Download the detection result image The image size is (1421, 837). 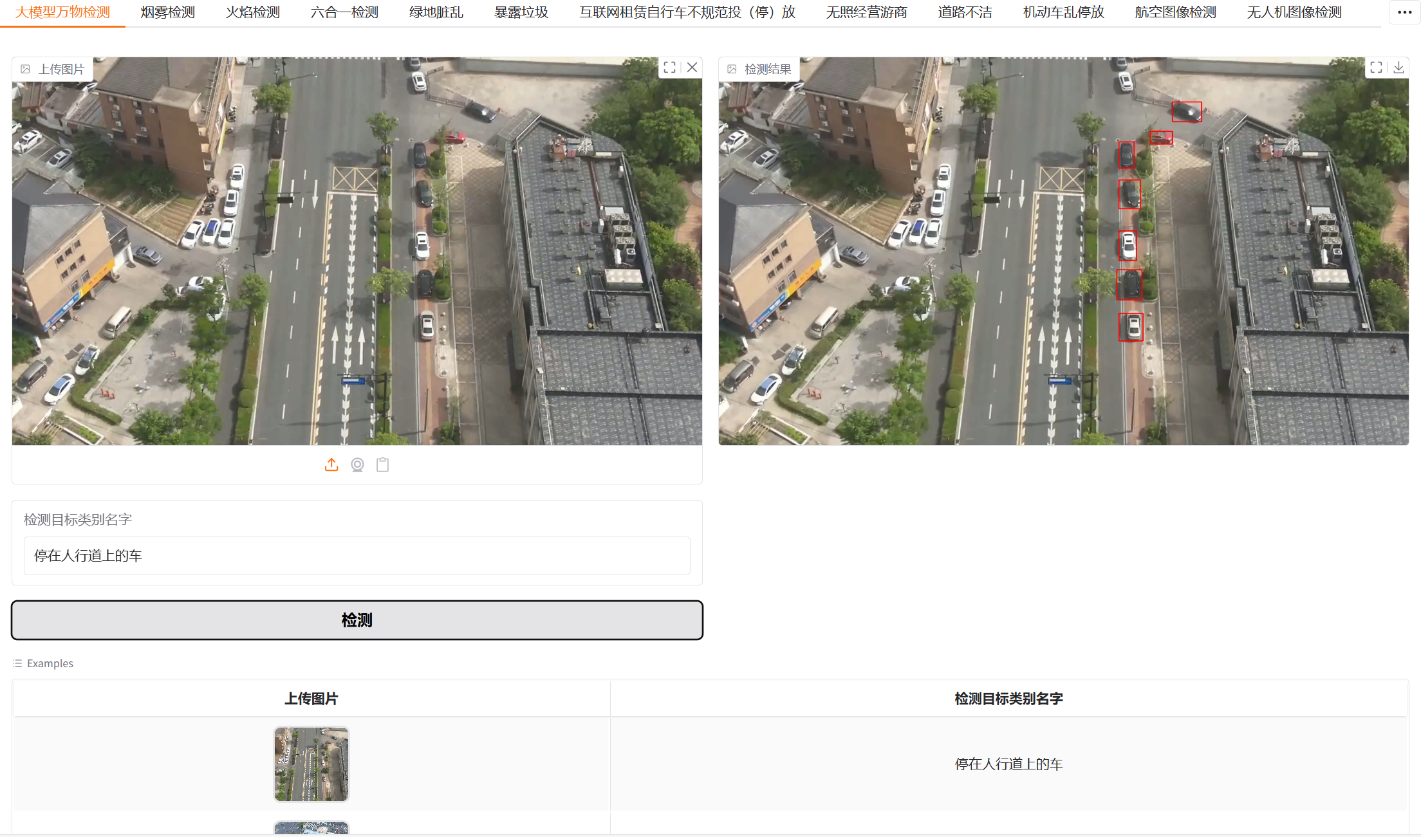[1398, 68]
